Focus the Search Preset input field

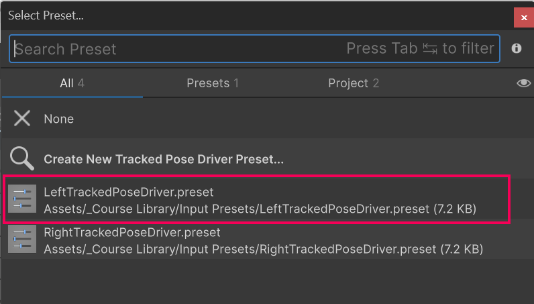point(174,49)
